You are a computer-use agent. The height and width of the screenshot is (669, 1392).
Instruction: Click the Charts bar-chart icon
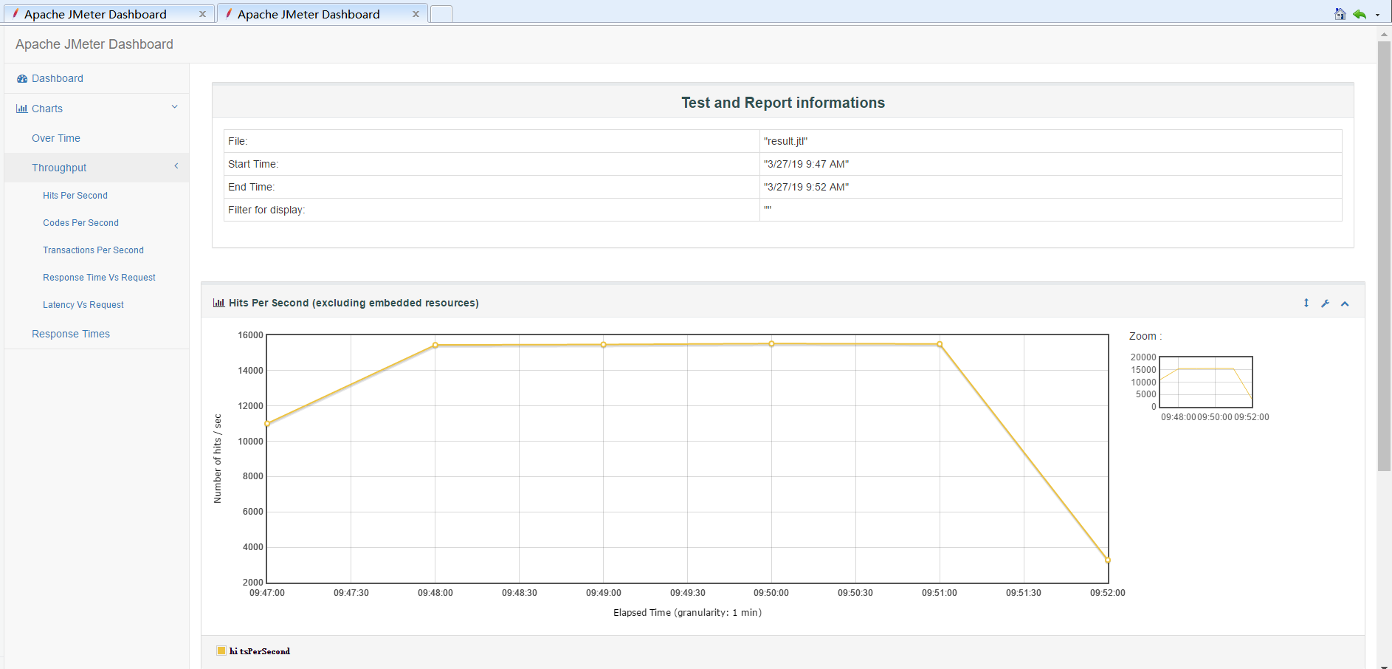[22, 109]
